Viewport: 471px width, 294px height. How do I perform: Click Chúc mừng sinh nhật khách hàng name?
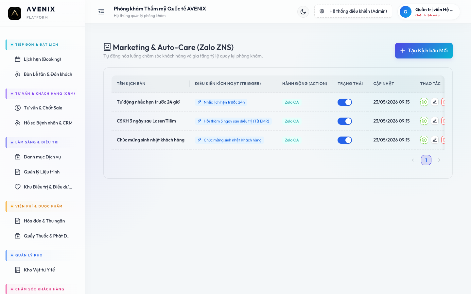click(x=150, y=140)
